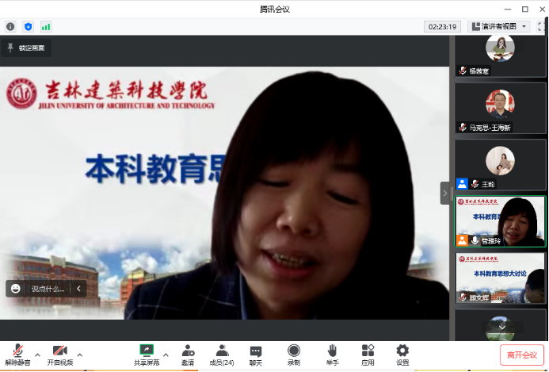Click the 腾讯会议 window title
549x372 pixels.
click(x=274, y=9)
